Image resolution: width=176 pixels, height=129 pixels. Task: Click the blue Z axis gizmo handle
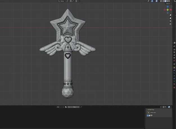point(168,7)
